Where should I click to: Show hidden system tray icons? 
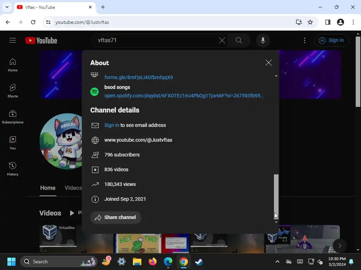277,262
